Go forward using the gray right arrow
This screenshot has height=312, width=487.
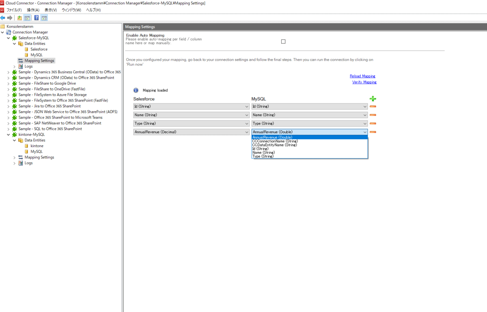(10, 18)
